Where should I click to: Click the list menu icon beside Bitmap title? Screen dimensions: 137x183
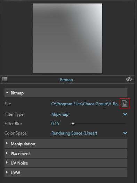(x=5, y=79)
